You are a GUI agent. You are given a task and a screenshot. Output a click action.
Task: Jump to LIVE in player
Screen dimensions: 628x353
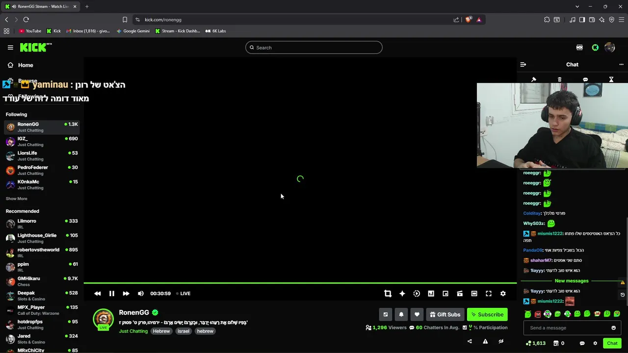point(183,293)
